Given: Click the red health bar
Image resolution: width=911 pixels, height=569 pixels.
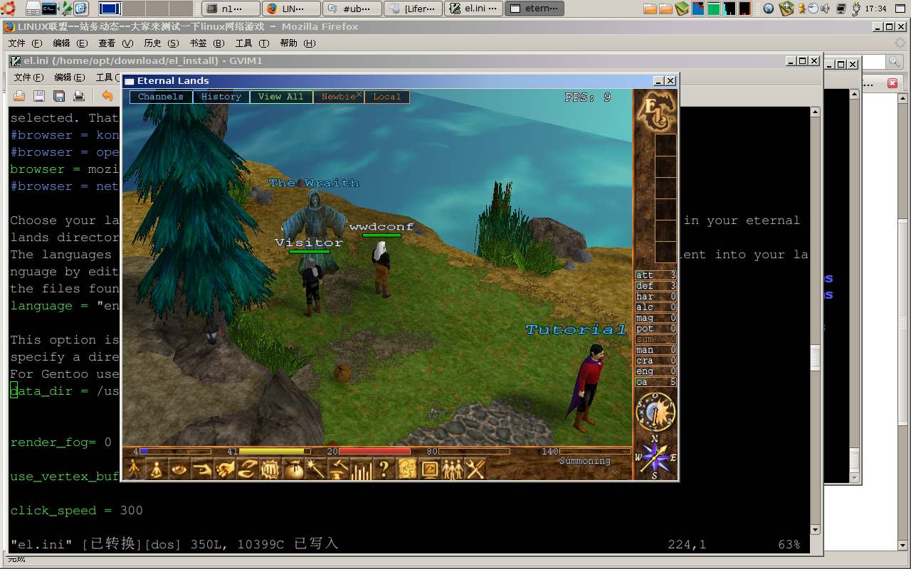Looking at the screenshot, I should point(374,451).
